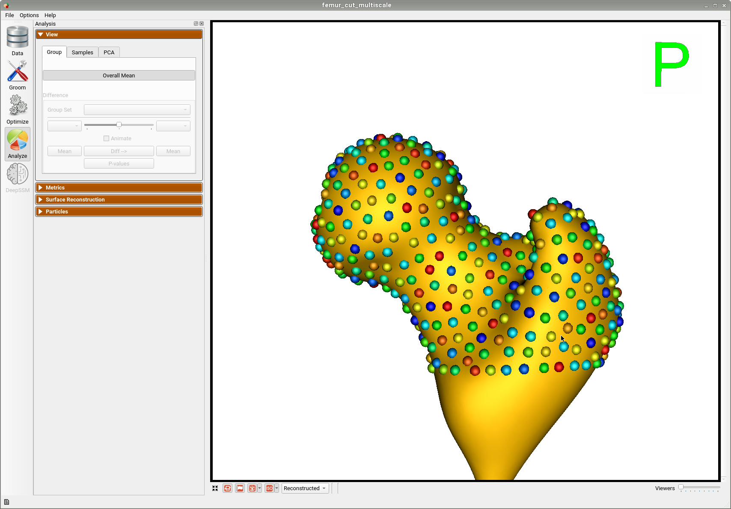Open the Groom tool
Image resolution: width=731 pixels, height=509 pixels.
click(x=18, y=75)
